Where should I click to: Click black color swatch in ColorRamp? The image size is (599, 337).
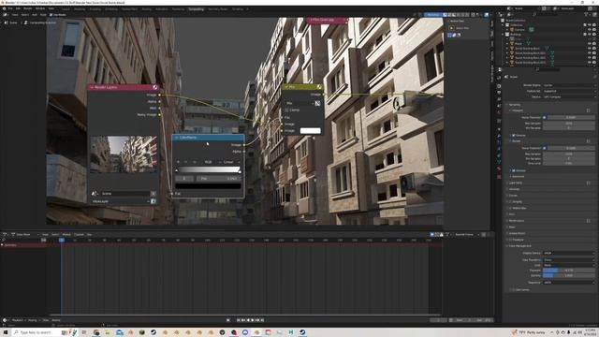(x=208, y=186)
